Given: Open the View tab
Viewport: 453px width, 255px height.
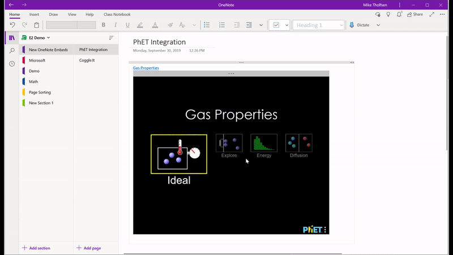Looking at the screenshot, I should [x=72, y=15].
